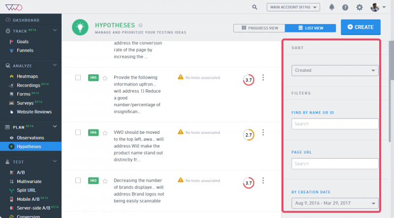Click the H45 green badge
Viewport: 394px width, 218px height.
point(93,78)
